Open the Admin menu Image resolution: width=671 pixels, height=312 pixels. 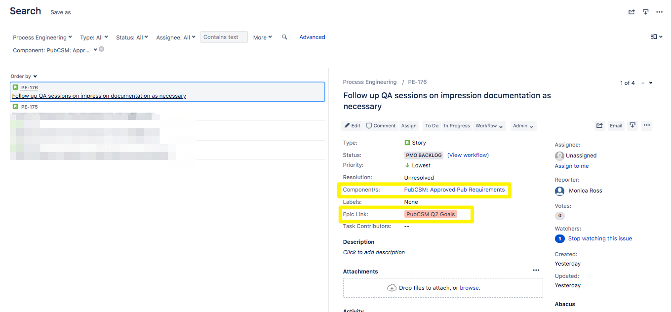(x=523, y=126)
